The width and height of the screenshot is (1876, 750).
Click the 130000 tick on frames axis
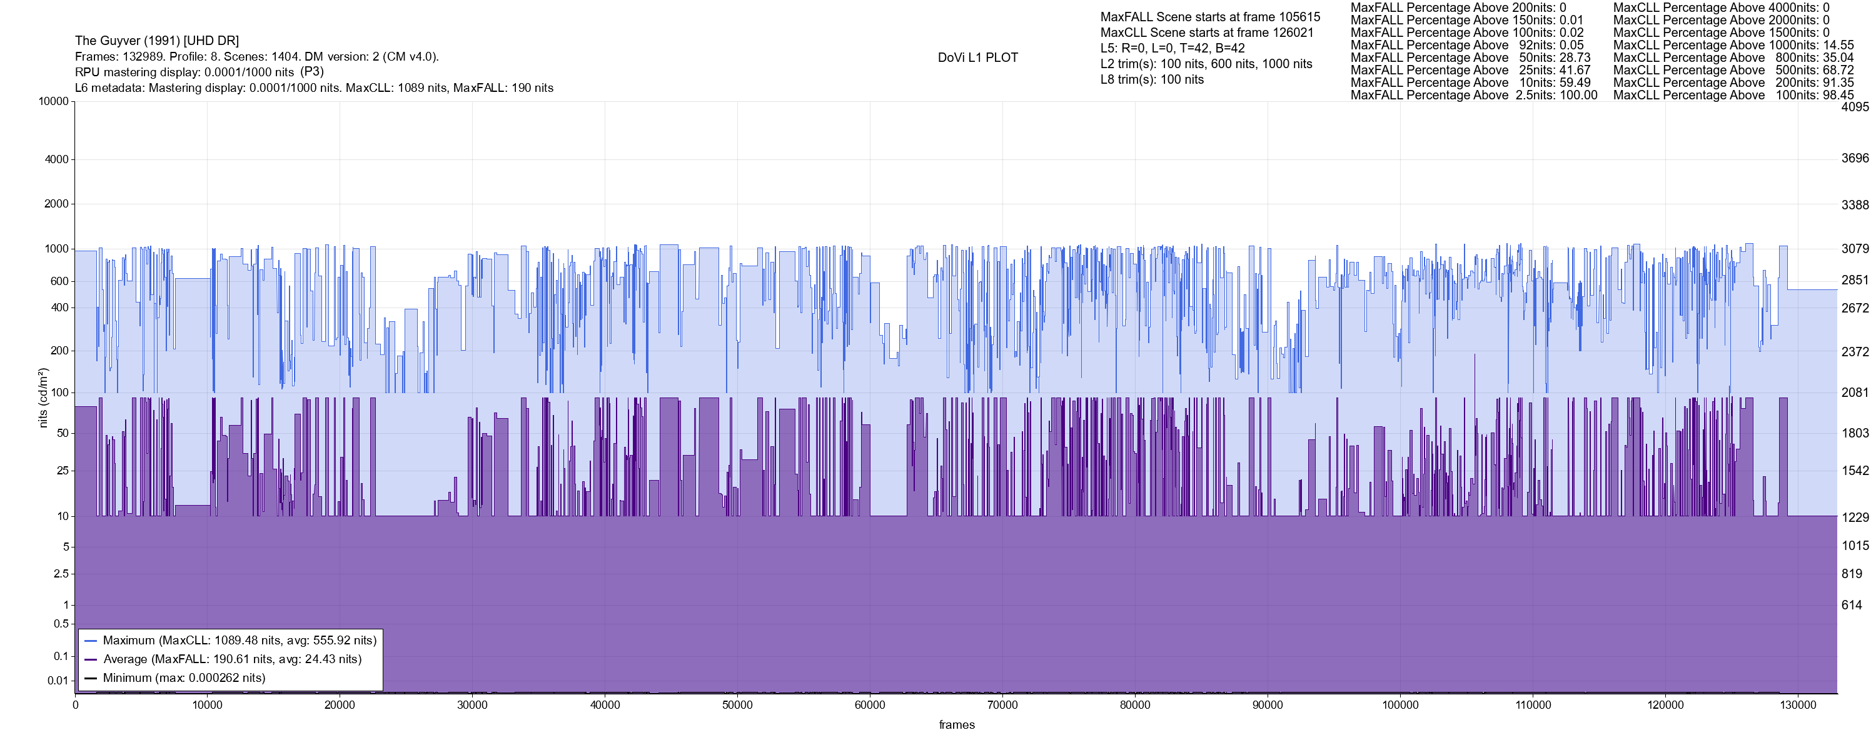point(1797,705)
